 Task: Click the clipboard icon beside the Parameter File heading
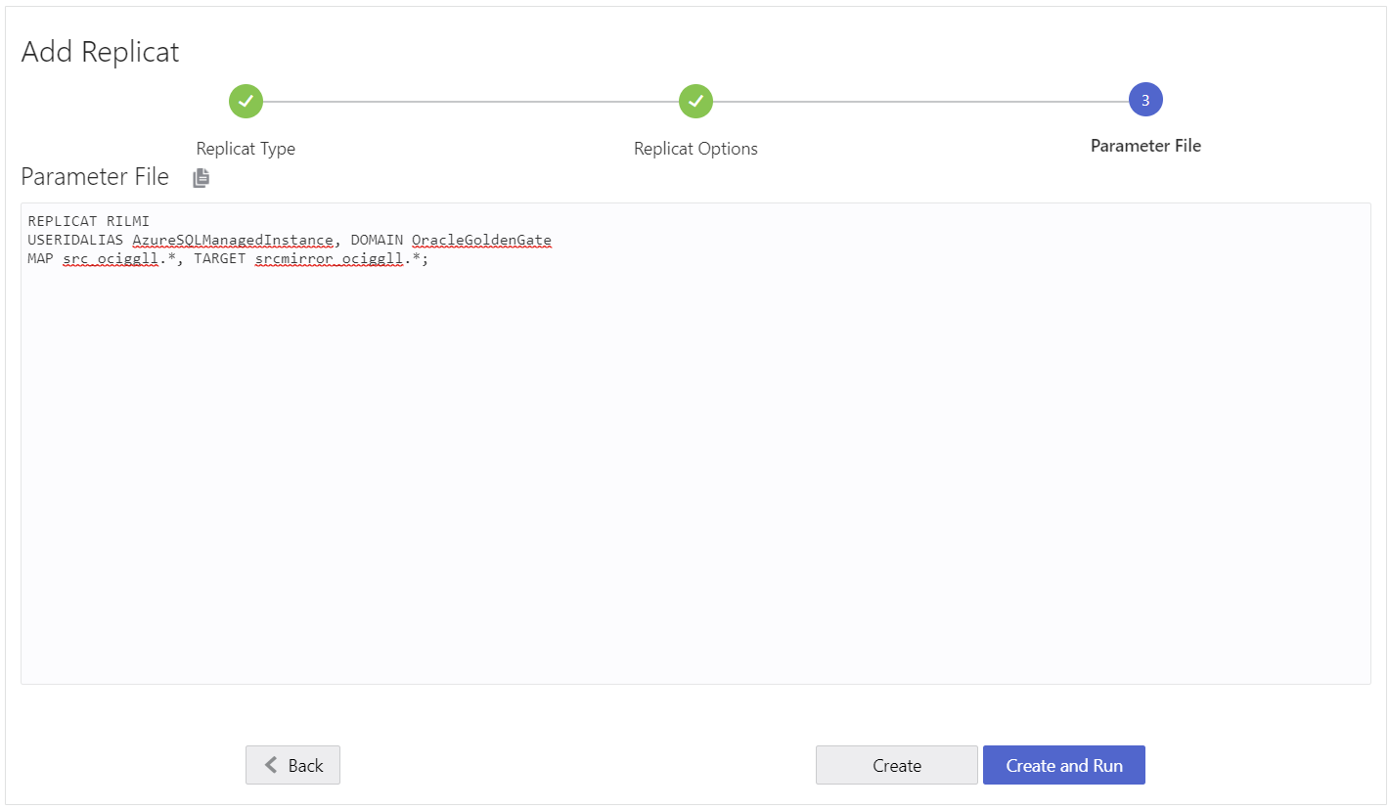pos(201,177)
